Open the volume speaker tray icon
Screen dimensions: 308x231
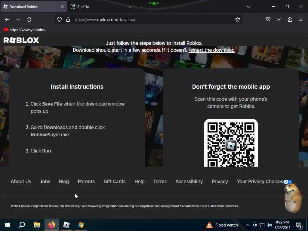tap(269, 225)
